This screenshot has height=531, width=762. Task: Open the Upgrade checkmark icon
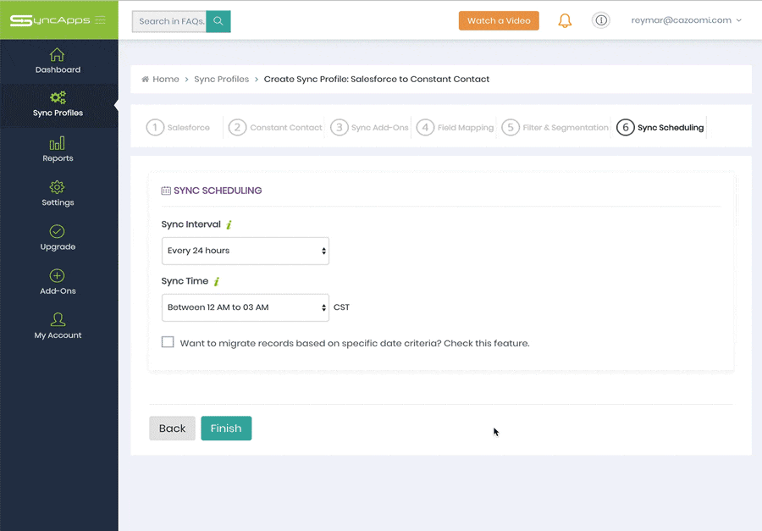coord(57,231)
